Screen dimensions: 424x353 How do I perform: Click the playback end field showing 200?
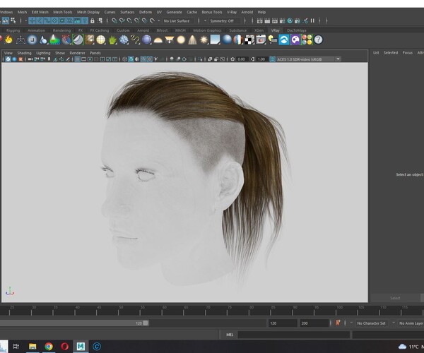pos(314,323)
